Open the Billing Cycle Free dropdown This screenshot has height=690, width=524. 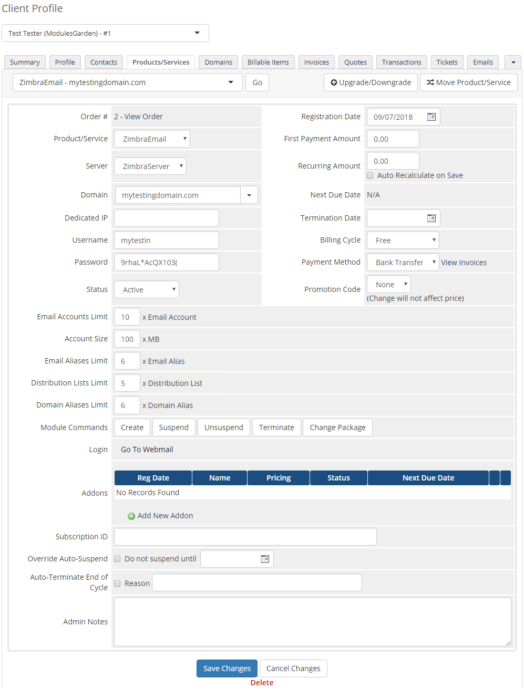(x=403, y=240)
